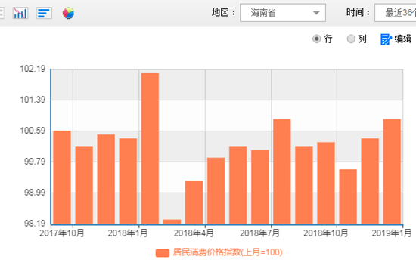The width and height of the screenshot is (416, 272).
Task: Click the last bar at 2019年1月
Action: pyautogui.click(x=392, y=172)
